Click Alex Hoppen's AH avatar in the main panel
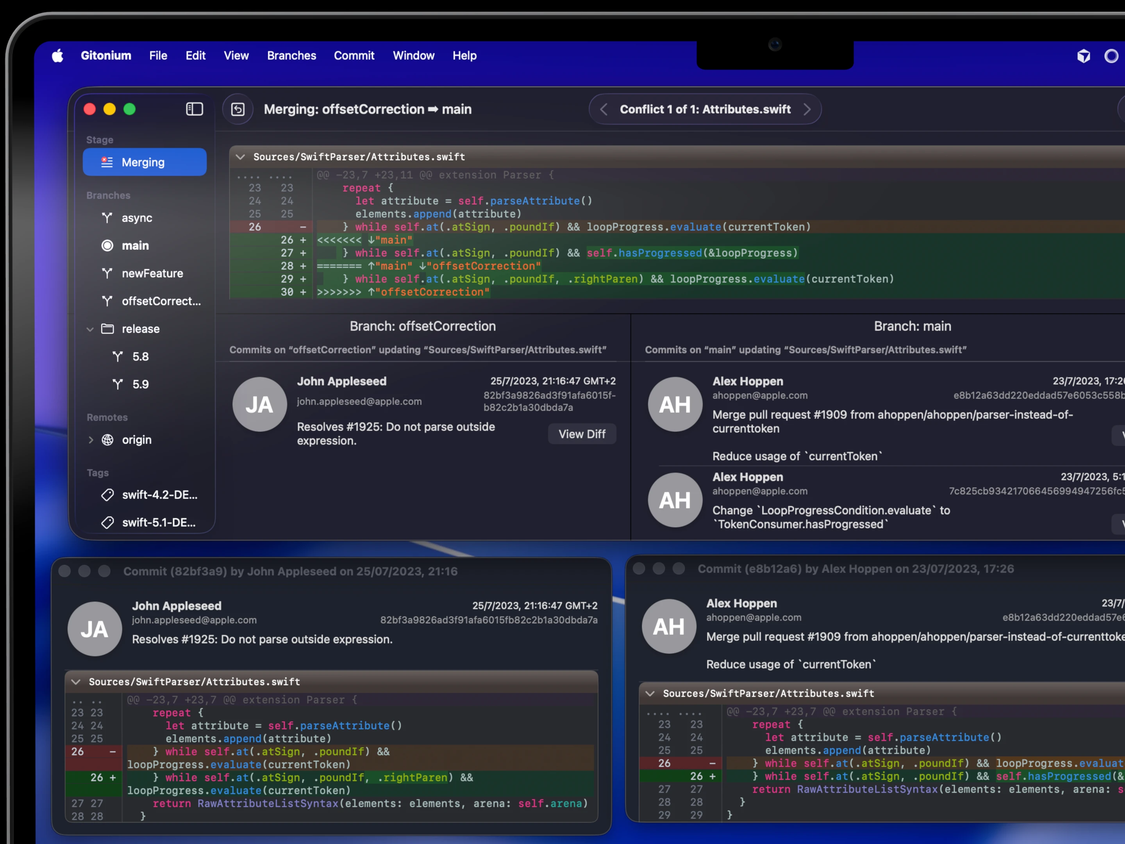1125x844 pixels. 674,404
